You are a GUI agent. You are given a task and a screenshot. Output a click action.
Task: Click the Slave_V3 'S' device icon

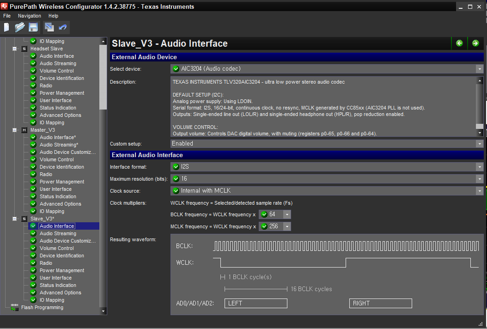[x=24, y=219]
